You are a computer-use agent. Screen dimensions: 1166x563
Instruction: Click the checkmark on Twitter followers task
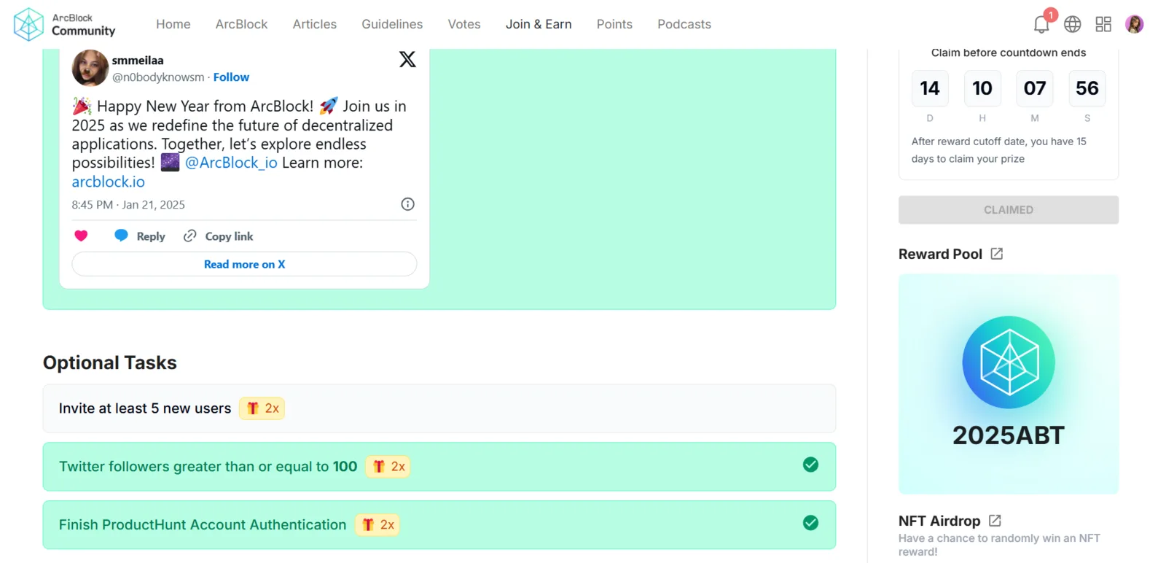(810, 465)
